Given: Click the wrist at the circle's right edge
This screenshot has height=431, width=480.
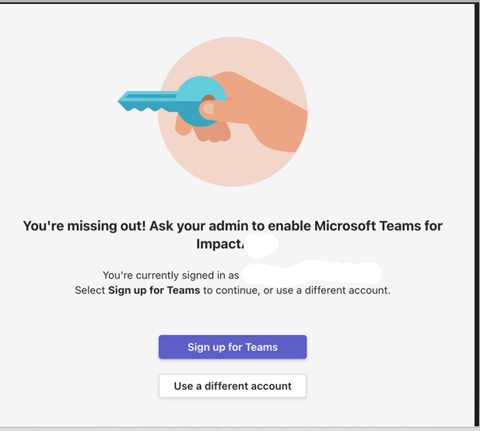Looking at the screenshot, I should (294, 128).
